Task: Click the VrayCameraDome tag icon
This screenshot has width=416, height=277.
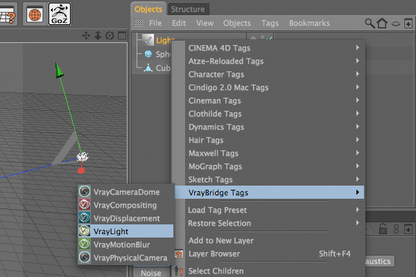Action: click(x=85, y=191)
